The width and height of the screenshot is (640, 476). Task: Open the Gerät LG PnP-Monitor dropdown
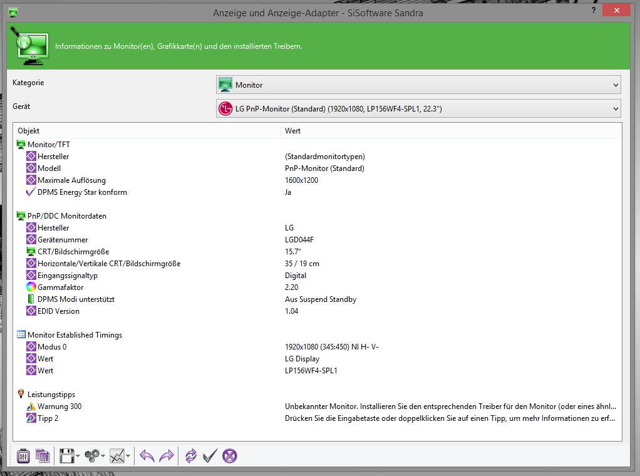point(418,108)
